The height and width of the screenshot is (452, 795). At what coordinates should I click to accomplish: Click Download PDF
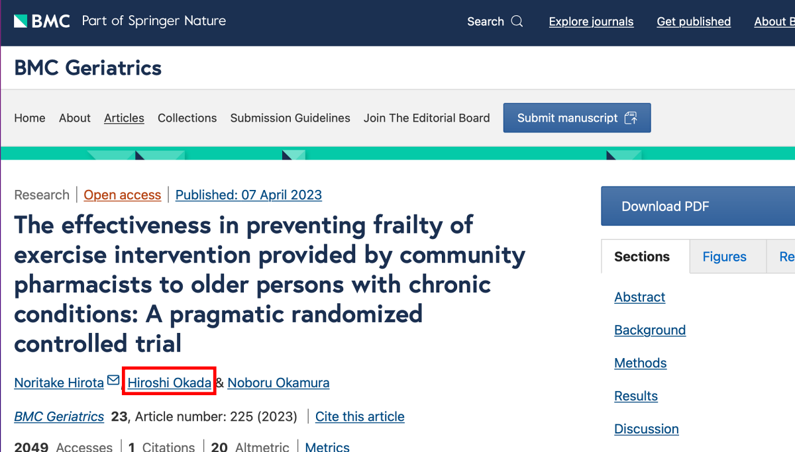pyautogui.click(x=666, y=206)
